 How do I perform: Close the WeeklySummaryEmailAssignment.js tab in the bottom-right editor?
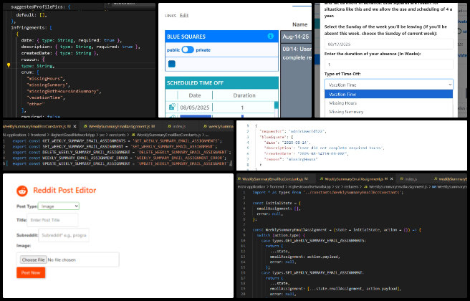pos(391,179)
